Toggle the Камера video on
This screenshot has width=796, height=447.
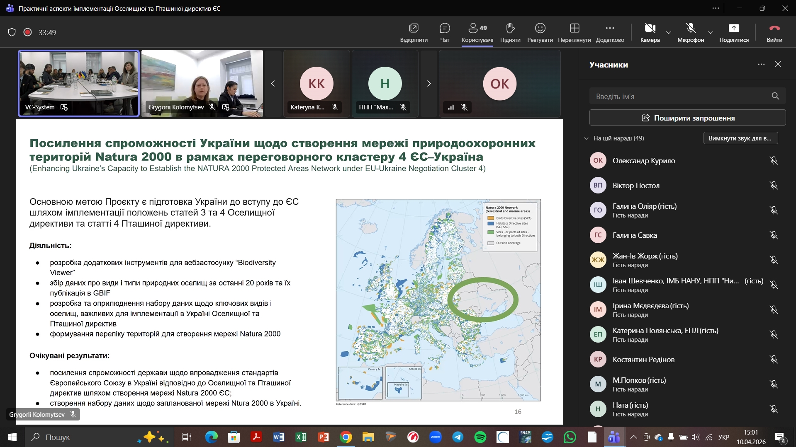(x=650, y=32)
